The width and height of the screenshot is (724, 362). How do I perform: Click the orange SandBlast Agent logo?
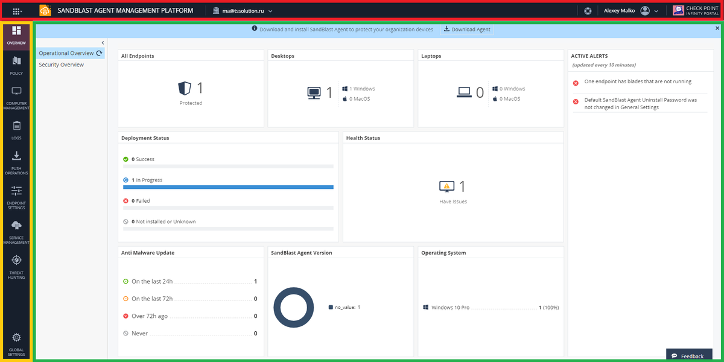(x=45, y=11)
